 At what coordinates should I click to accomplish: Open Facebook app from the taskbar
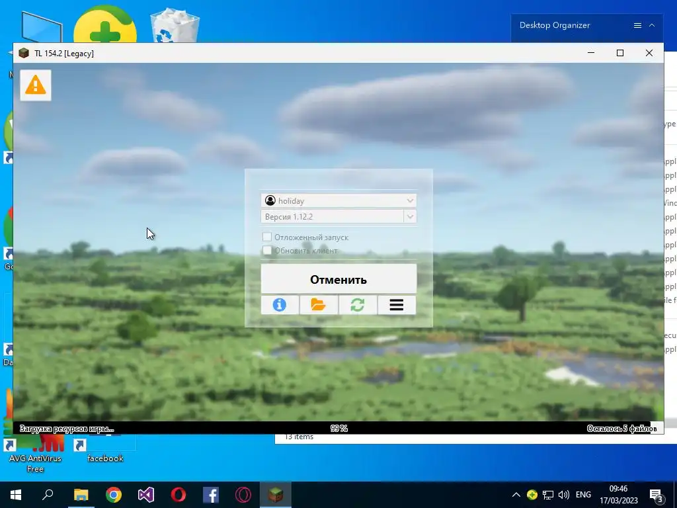tap(211, 495)
